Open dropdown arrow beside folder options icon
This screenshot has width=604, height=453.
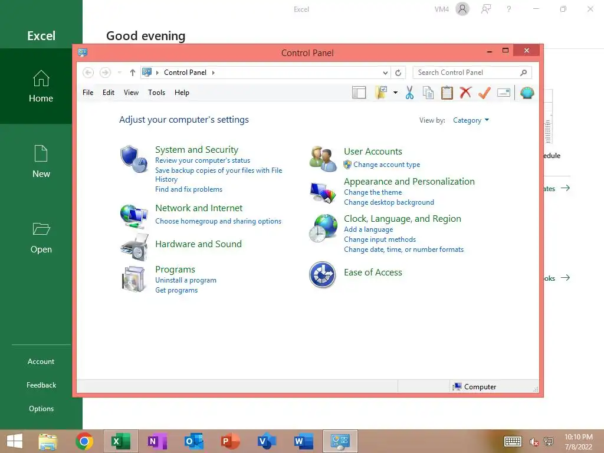coord(395,93)
